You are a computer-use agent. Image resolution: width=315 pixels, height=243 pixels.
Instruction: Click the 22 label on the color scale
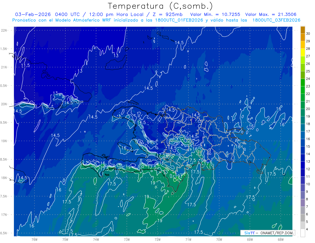click(308, 94)
